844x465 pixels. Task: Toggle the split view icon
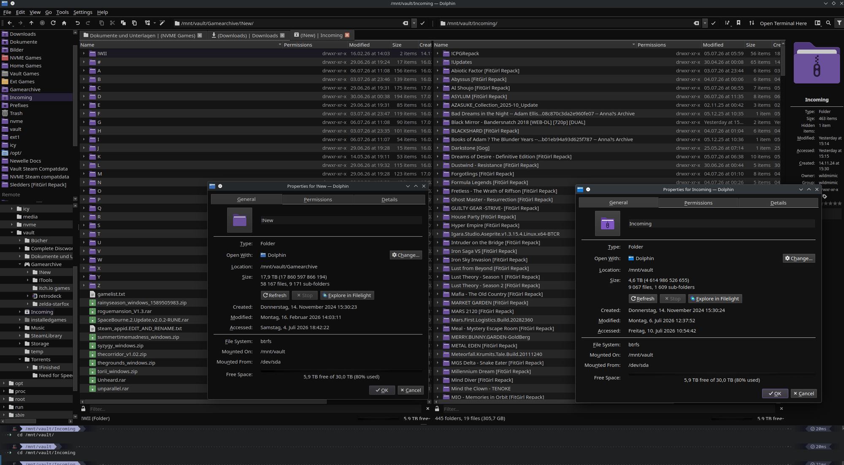(x=818, y=23)
